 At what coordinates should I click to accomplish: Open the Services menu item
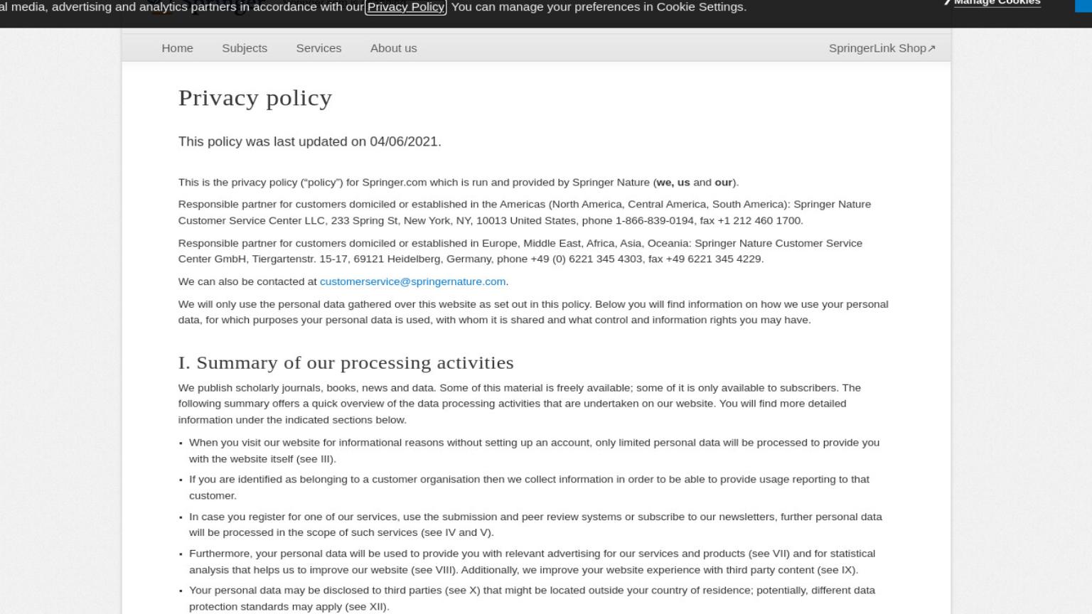(x=318, y=48)
